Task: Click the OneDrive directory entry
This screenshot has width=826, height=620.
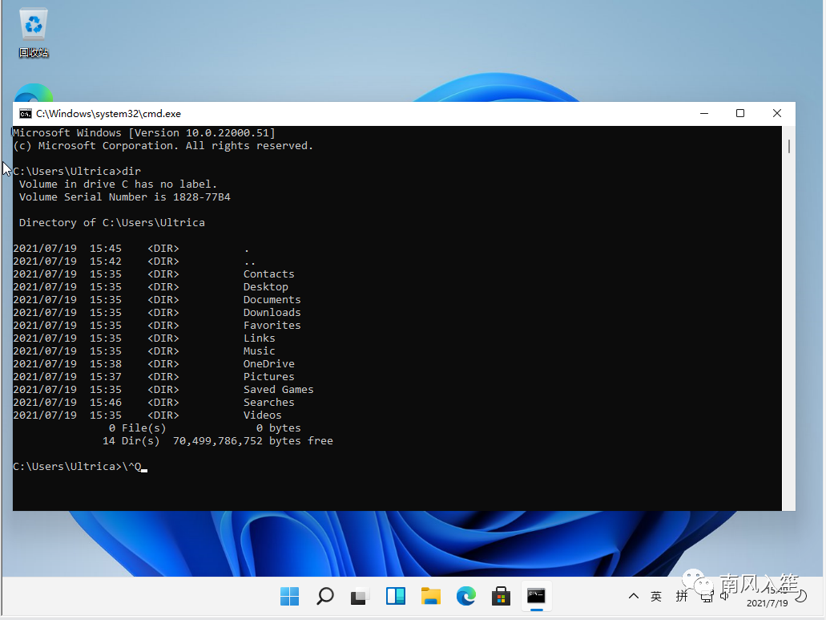Action: (x=268, y=364)
